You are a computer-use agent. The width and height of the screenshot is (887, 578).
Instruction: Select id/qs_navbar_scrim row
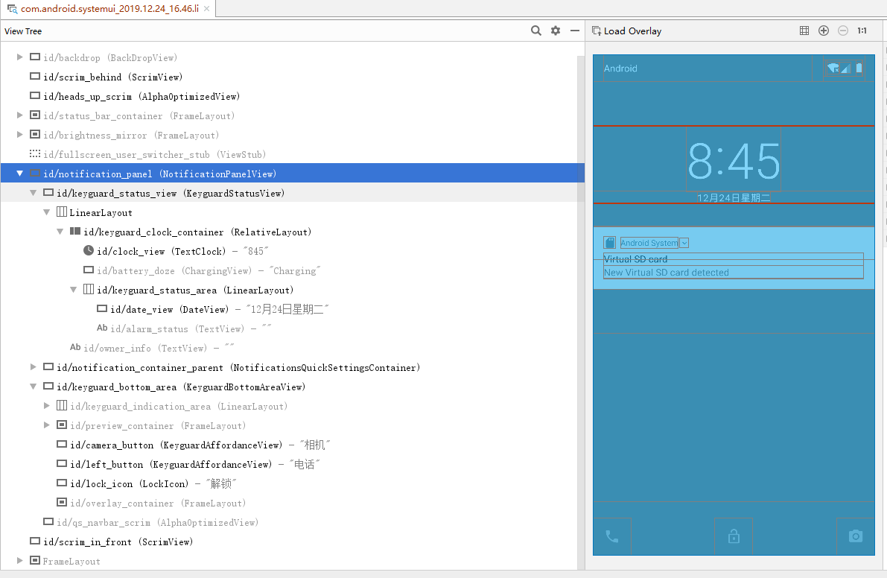292,522
